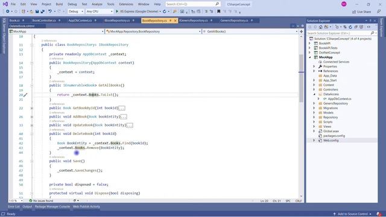Image resolution: width=386 pixels, height=217 pixels.
Task: Select Web.config in Solution Explorer tree
Action: (x=331, y=140)
